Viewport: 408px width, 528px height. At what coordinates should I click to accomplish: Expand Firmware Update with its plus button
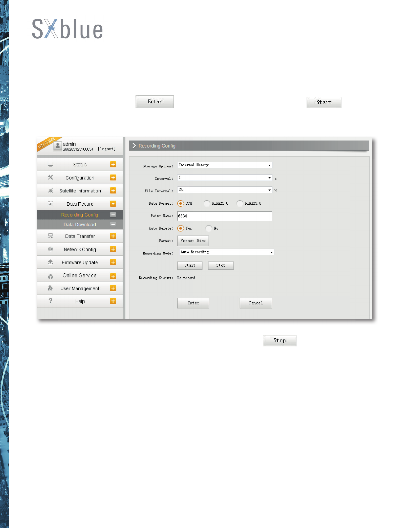click(x=113, y=262)
